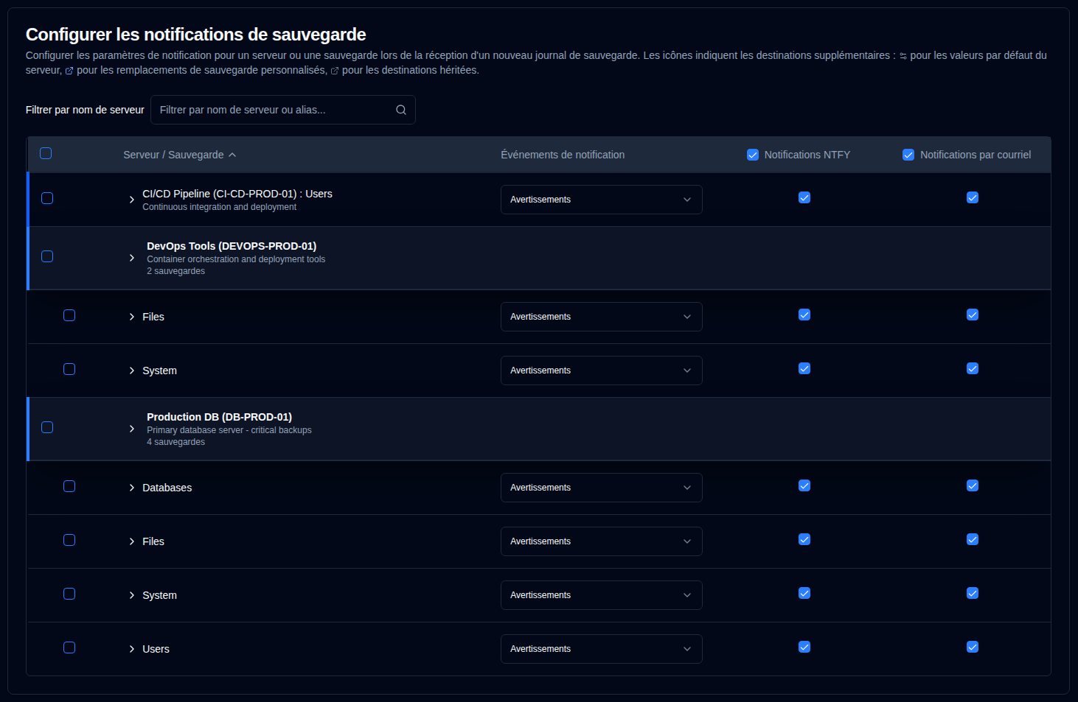Open the events dropdown for Databases

coord(602,488)
